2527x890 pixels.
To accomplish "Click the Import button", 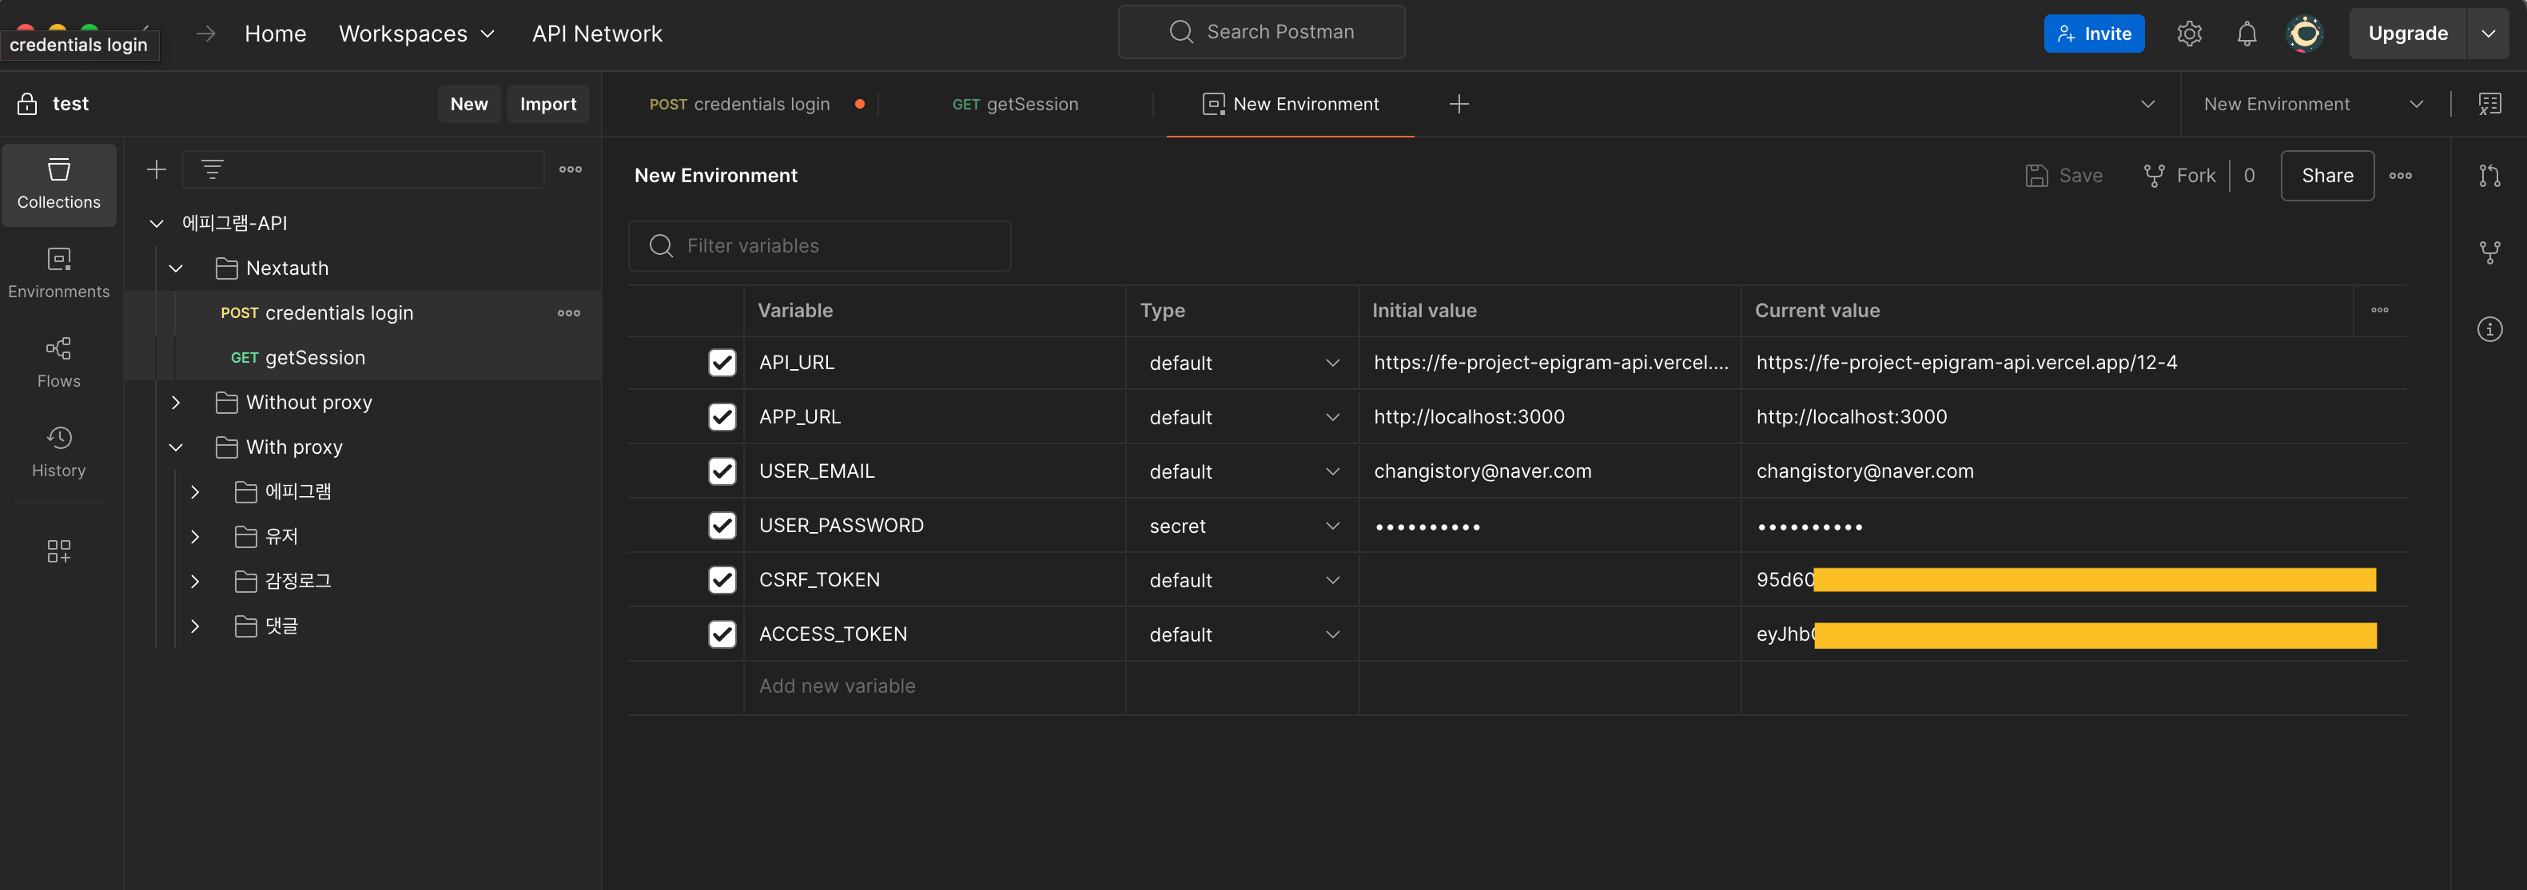I will (x=547, y=104).
